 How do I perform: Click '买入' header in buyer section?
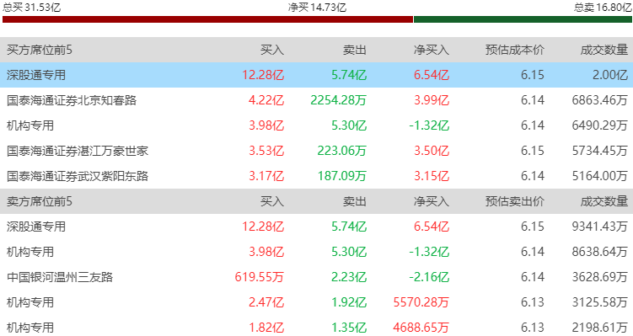coord(272,50)
